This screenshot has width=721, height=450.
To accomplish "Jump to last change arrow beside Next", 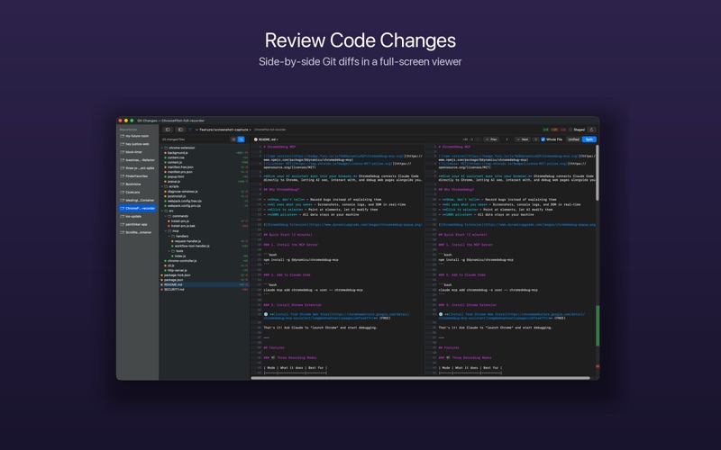I will [x=535, y=139].
